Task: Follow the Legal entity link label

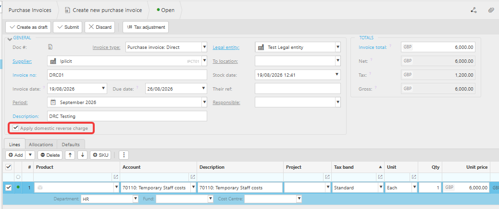Action: coord(226,47)
